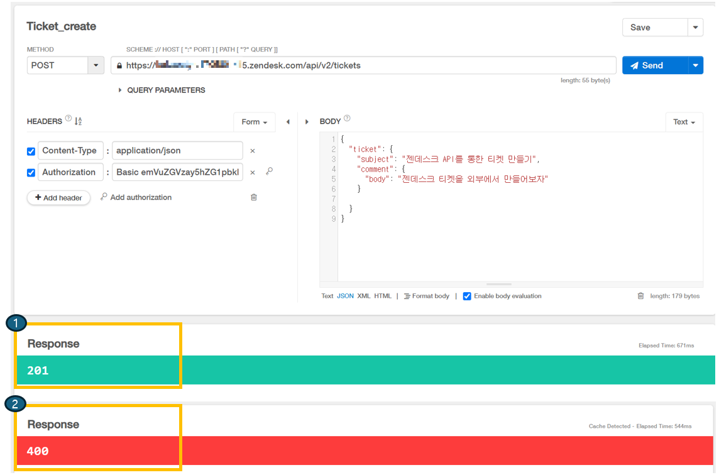
Task: Collapse body panel with right arrow
Action: [307, 122]
